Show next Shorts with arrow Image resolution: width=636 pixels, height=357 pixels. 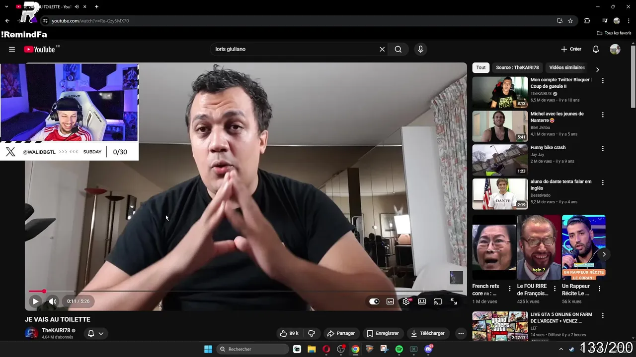tap(604, 254)
